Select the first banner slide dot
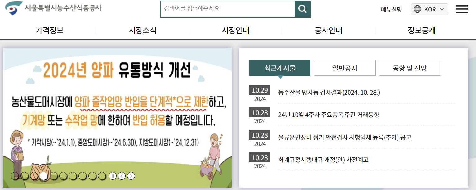Viewport: 476px width, 190px height. (x=15, y=176)
